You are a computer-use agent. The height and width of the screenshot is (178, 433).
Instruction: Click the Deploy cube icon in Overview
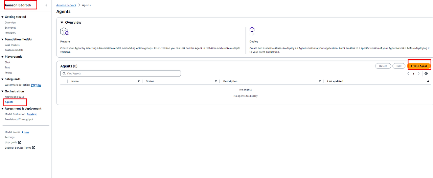tap(252, 31)
